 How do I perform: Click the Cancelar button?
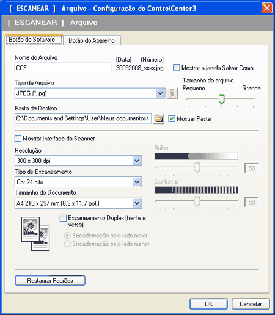click(251, 304)
